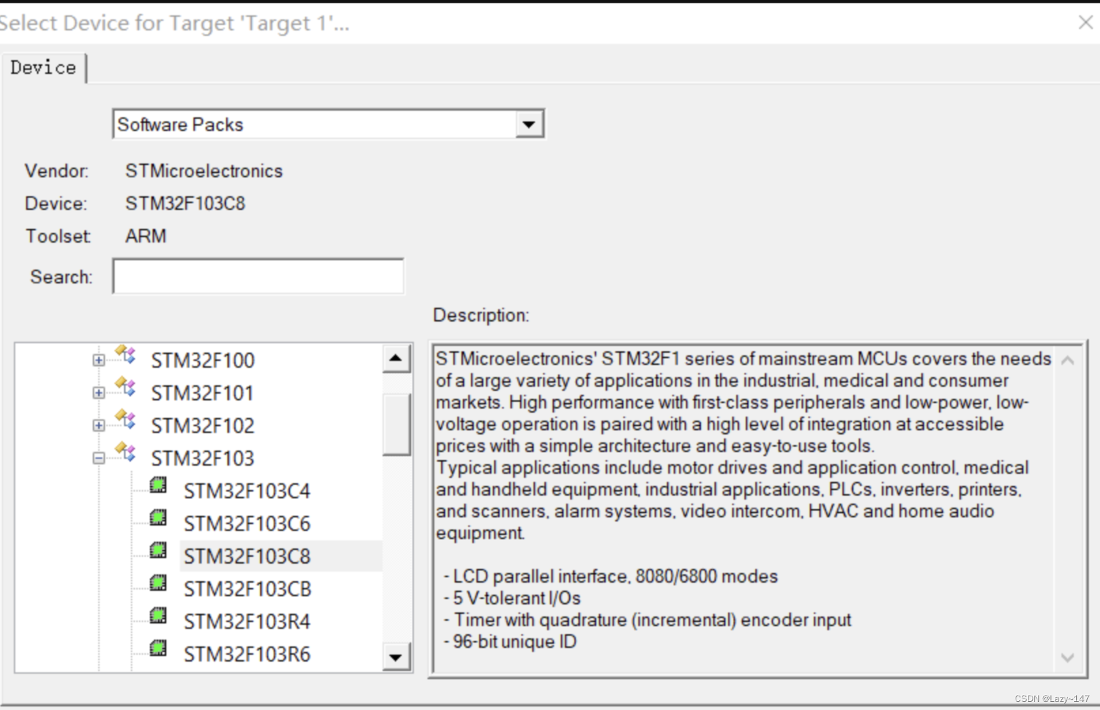The width and height of the screenshot is (1100, 710).
Task: Click the STMicroelectronics vendor value
Action: pyautogui.click(x=203, y=171)
